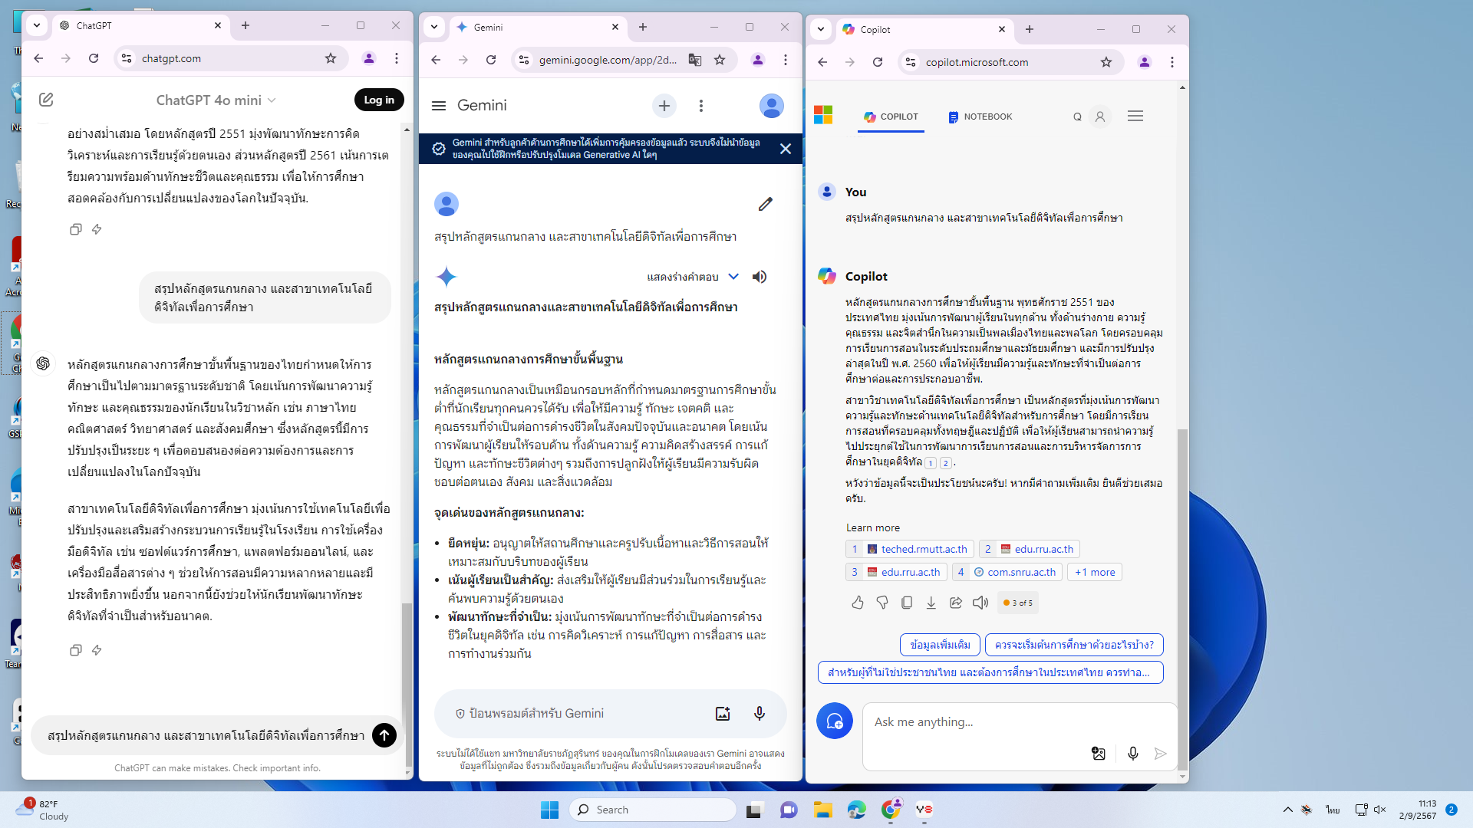Viewport: 1473px width, 828px height.
Task: Play Gemini response with speaker icon
Action: click(x=760, y=277)
